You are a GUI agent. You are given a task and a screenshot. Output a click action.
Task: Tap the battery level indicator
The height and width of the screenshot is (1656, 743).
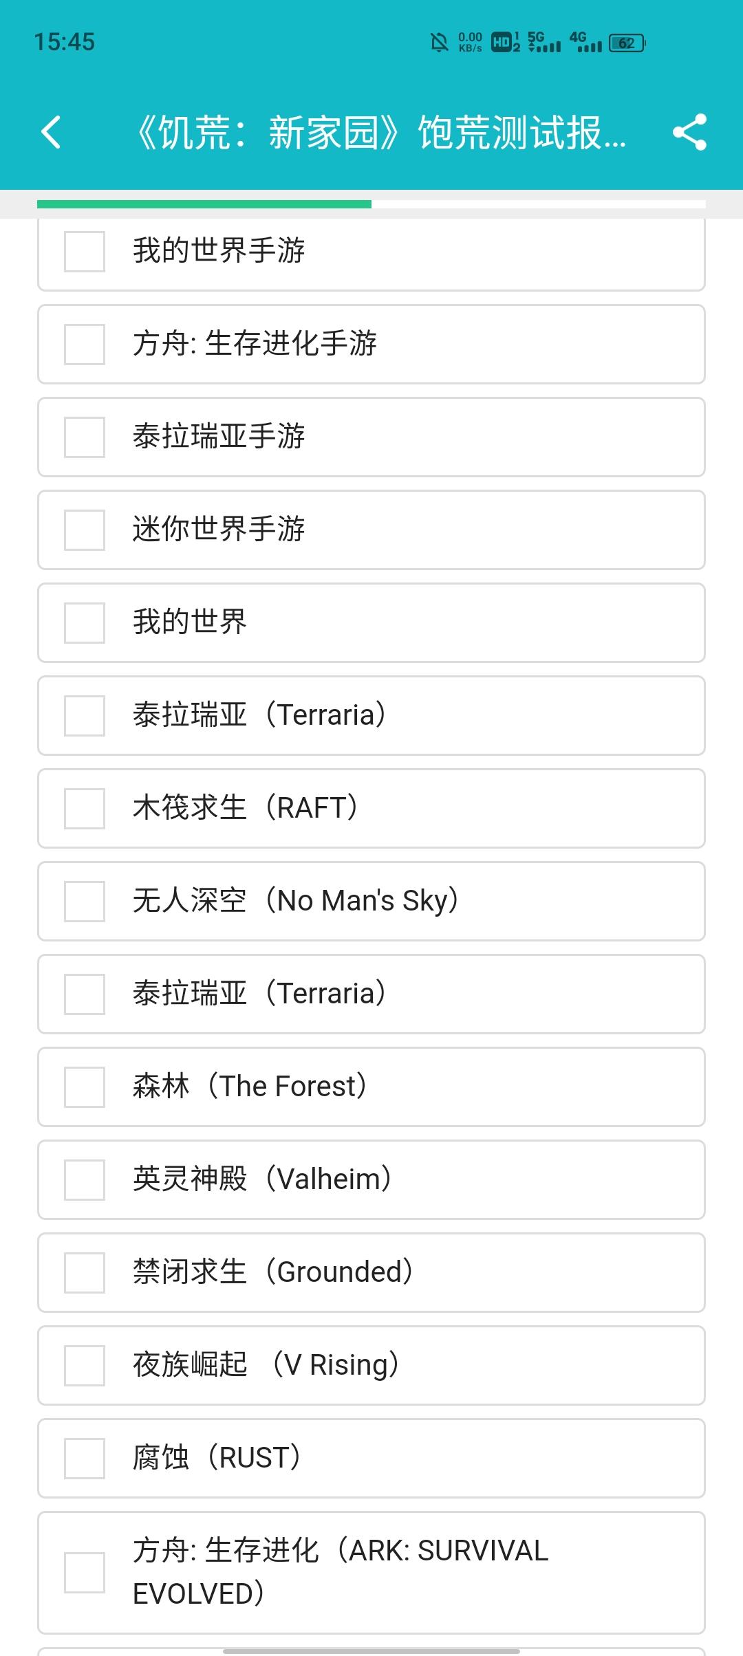tap(627, 43)
